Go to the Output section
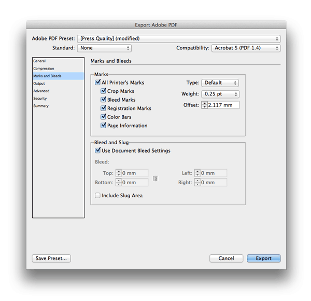This screenshot has height=301, width=311. 58,84
